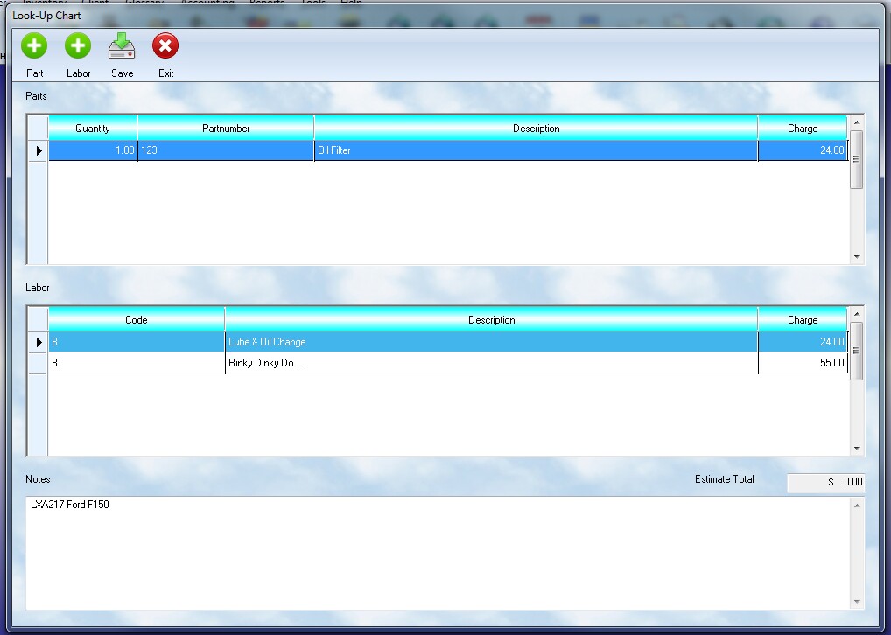The image size is (891, 635).
Task: Select the Lube & Oil Change row indicator
Action: coord(38,342)
